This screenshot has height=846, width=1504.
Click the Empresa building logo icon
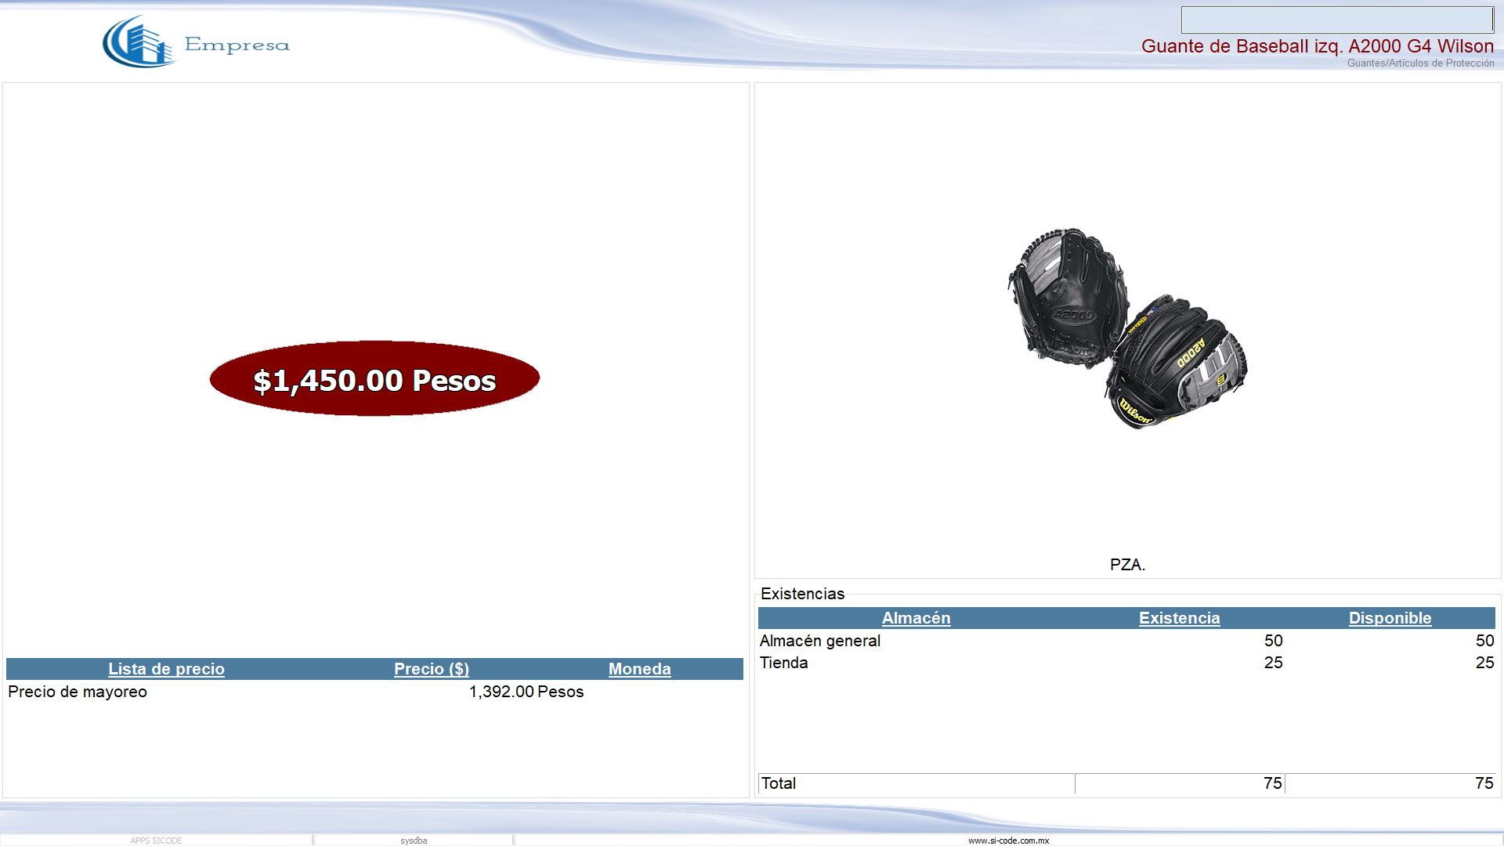click(138, 43)
